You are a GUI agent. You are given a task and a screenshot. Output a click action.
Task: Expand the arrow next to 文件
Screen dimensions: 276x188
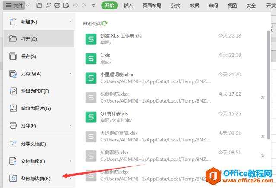click(28, 6)
